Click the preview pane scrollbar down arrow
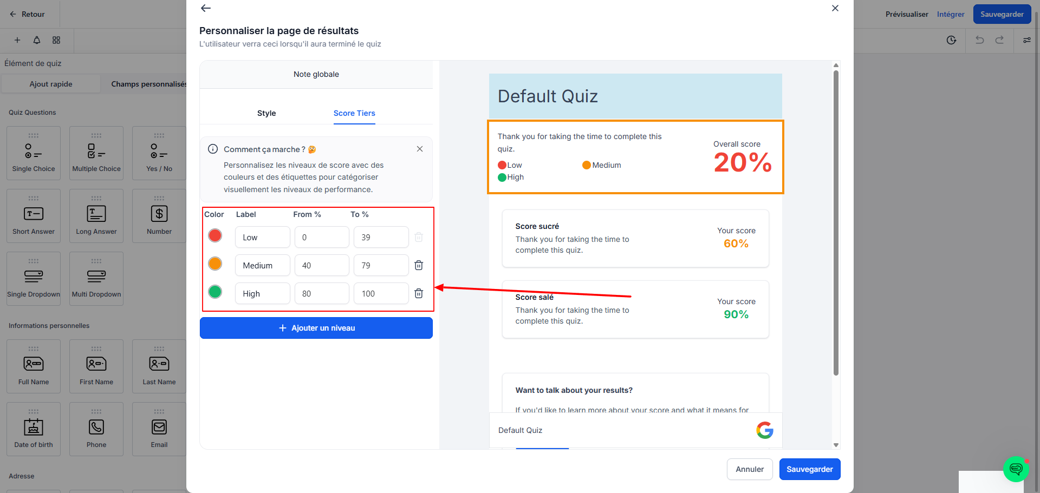1040x493 pixels. click(836, 445)
